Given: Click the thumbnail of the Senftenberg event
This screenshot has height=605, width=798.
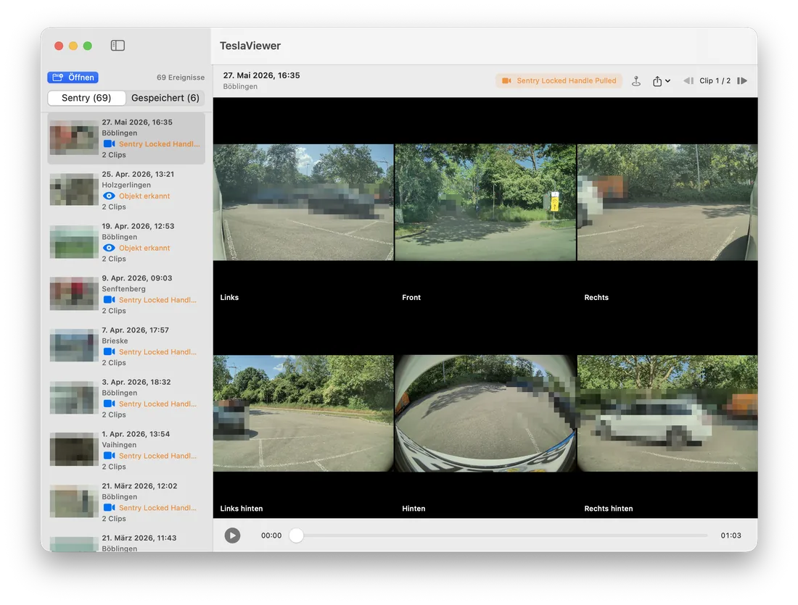Looking at the screenshot, I should 74,293.
